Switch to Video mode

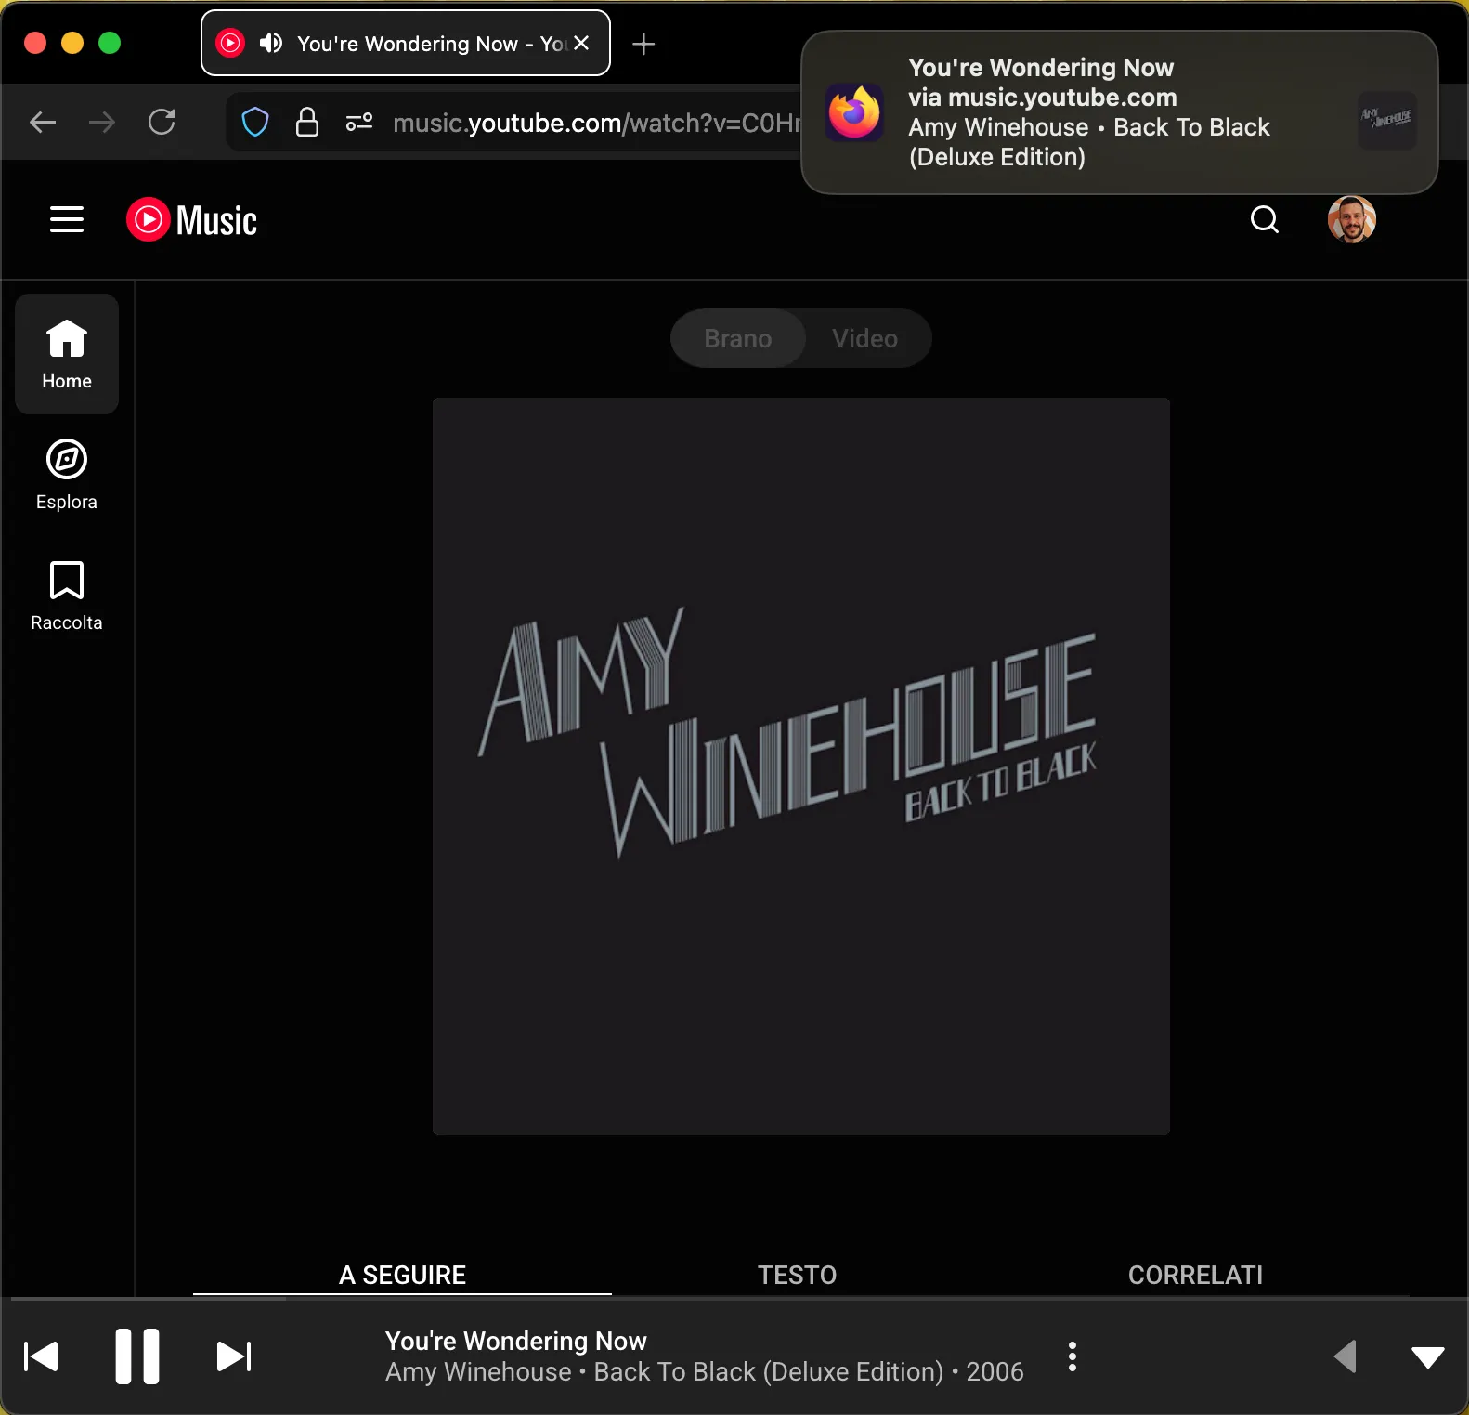[865, 338]
